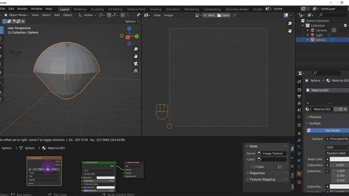Screen dimensions: 349x196
Task: Switch to the Shading workspace tab
Action: click(x=155, y=9)
